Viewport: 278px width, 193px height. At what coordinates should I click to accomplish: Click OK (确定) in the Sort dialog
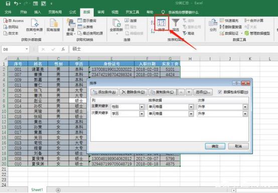[215, 146]
